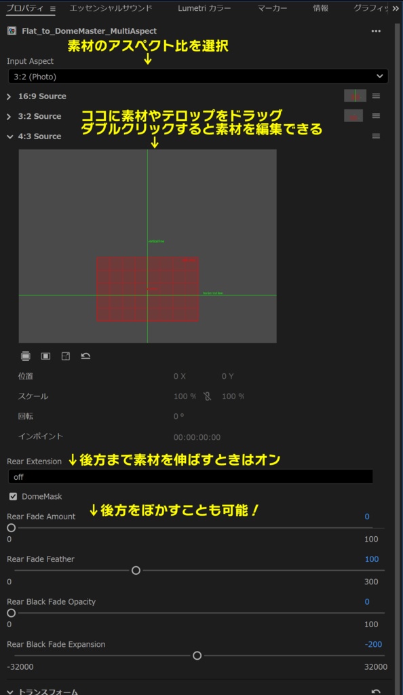The height and width of the screenshot is (695, 403).
Task: Click the Rear Fade Amount label
Action: pyautogui.click(x=41, y=516)
